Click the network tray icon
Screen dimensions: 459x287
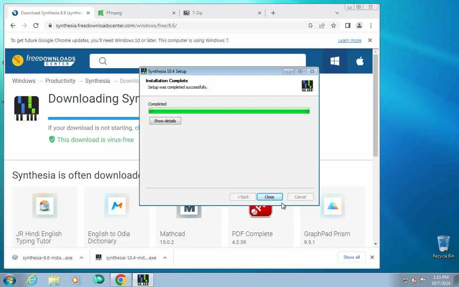click(x=406, y=280)
